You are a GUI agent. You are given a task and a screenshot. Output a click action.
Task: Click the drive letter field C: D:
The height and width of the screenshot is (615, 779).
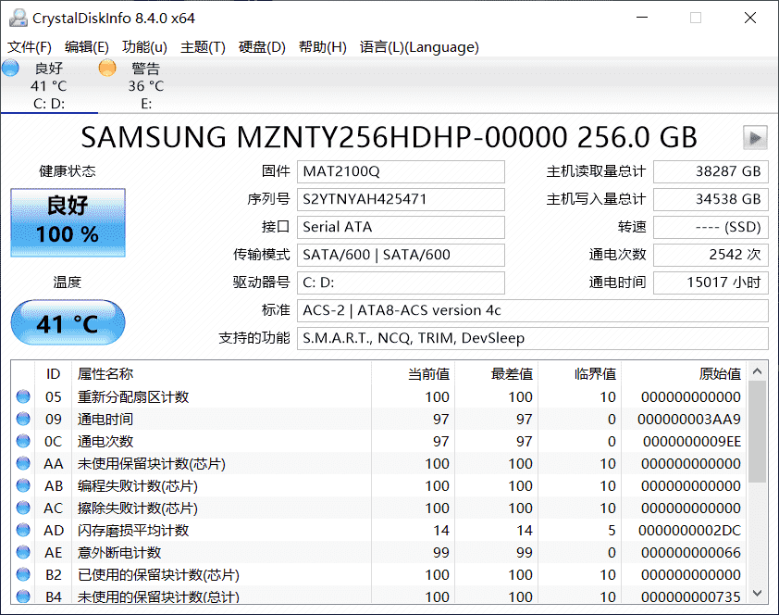tap(401, 282)
